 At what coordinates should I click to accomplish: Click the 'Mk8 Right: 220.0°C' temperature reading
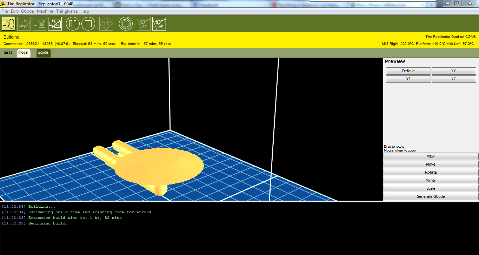point(398,44)
